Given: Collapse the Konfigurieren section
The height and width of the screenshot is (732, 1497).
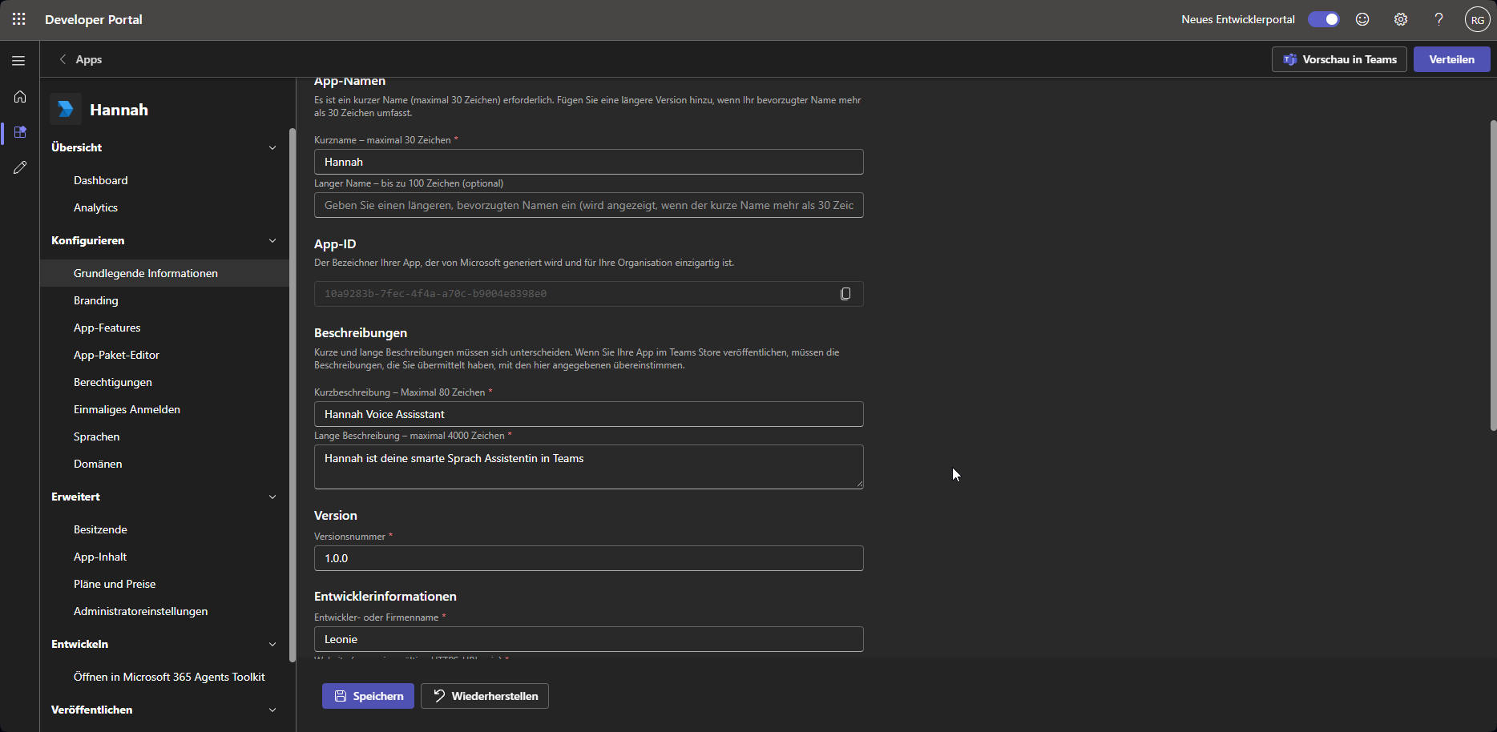Looking at the screenshot, I should [x=272, y=240].
